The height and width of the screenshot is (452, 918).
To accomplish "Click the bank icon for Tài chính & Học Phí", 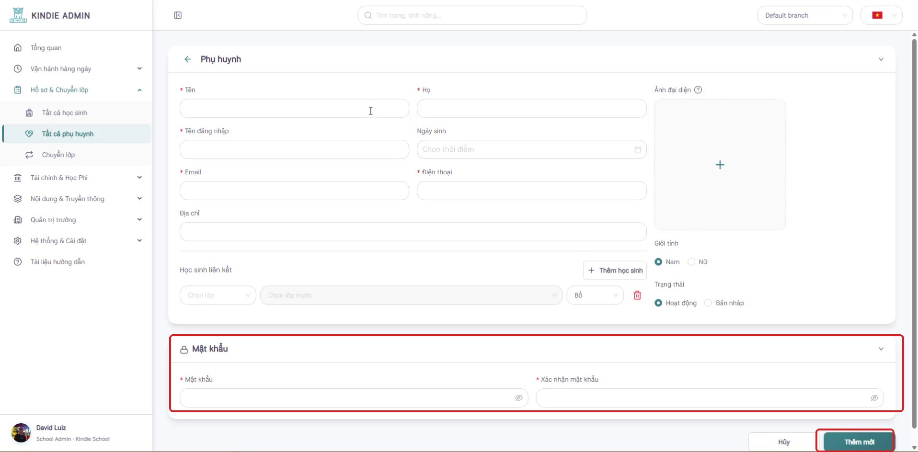I will coord(18,178).
